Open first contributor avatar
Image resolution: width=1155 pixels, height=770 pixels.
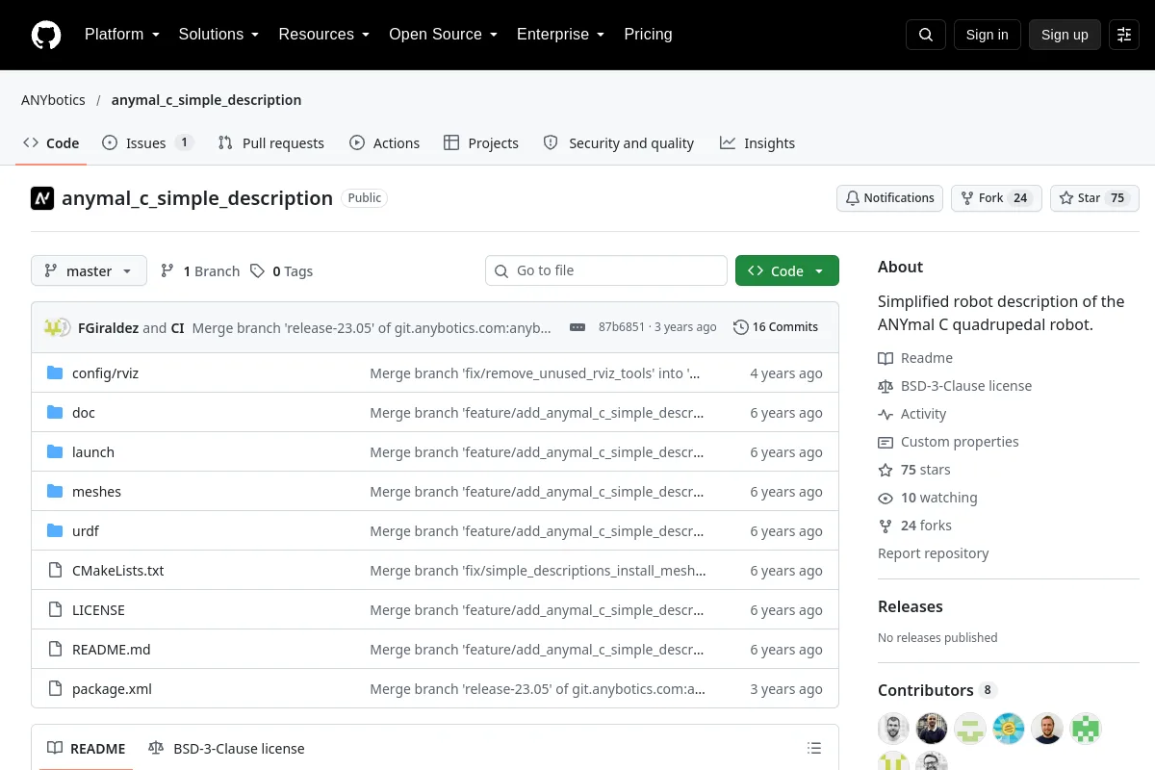pyautogui.click(x=893, y=729)
